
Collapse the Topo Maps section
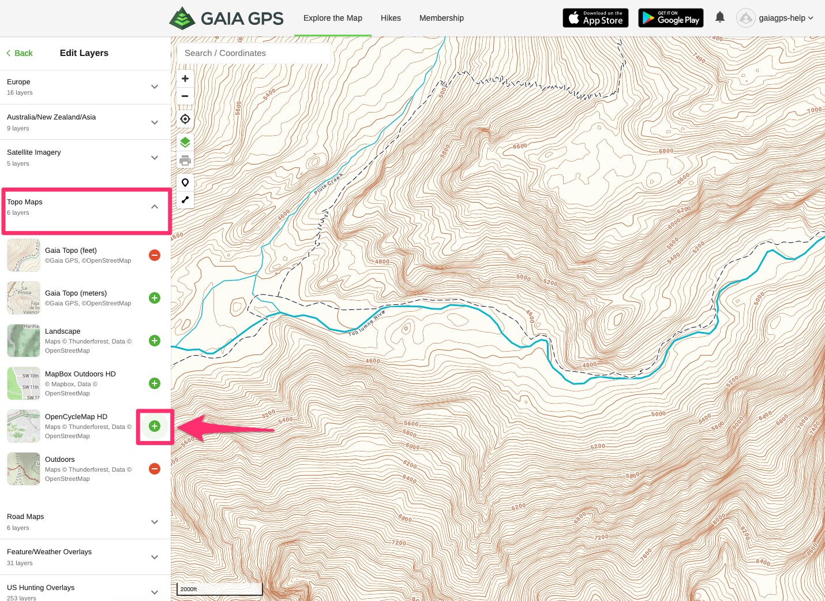coord(87,207)
